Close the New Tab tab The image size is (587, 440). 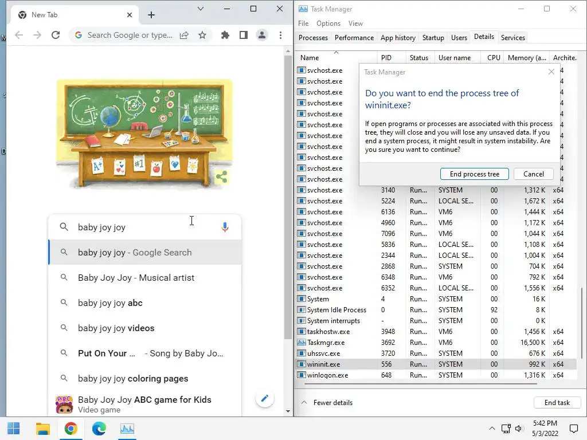pyautogui.click(x=130, y=15)
